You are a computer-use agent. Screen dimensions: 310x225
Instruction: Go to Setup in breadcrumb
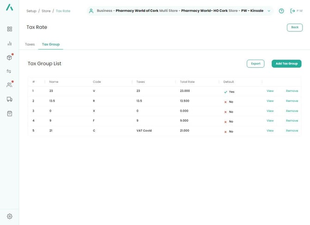coord(31,11)
